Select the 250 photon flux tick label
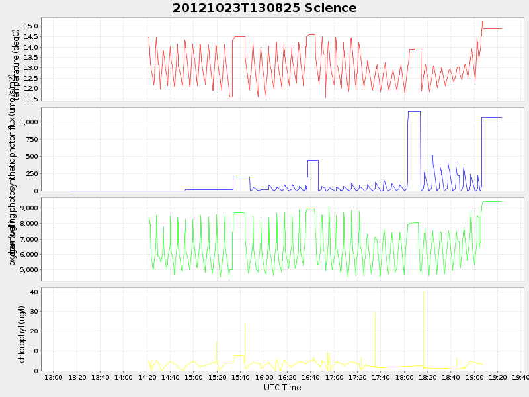The height and width of the screenshot is (397, 529). 32,174
